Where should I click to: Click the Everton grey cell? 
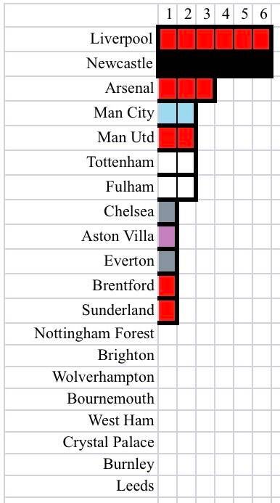click(x=167, y=261)
